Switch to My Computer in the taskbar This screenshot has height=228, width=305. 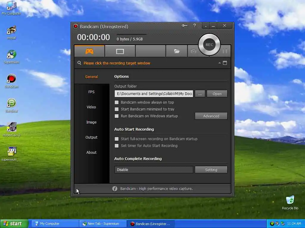[x=55, y=224]
